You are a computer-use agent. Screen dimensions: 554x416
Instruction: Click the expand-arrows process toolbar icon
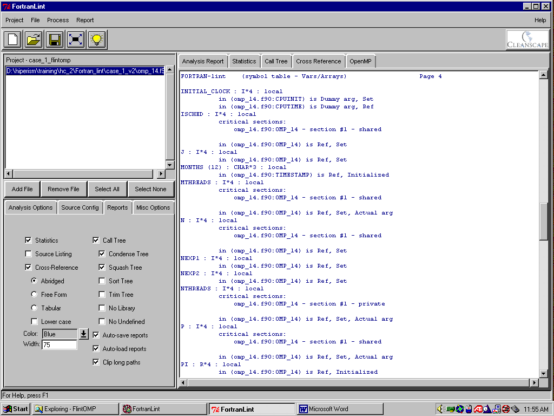tap(76, 39)
